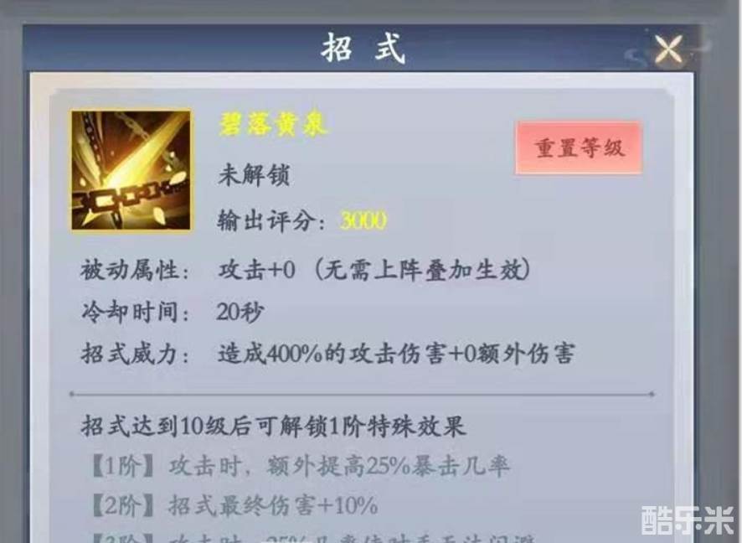Click the 招式 title in the header bar
The width and height of the screenshot is (742, 543).
pos(363,49)
